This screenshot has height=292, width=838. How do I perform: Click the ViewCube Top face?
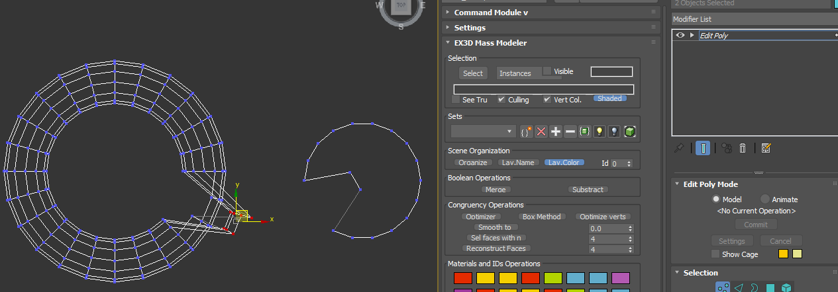click(401, 6)
